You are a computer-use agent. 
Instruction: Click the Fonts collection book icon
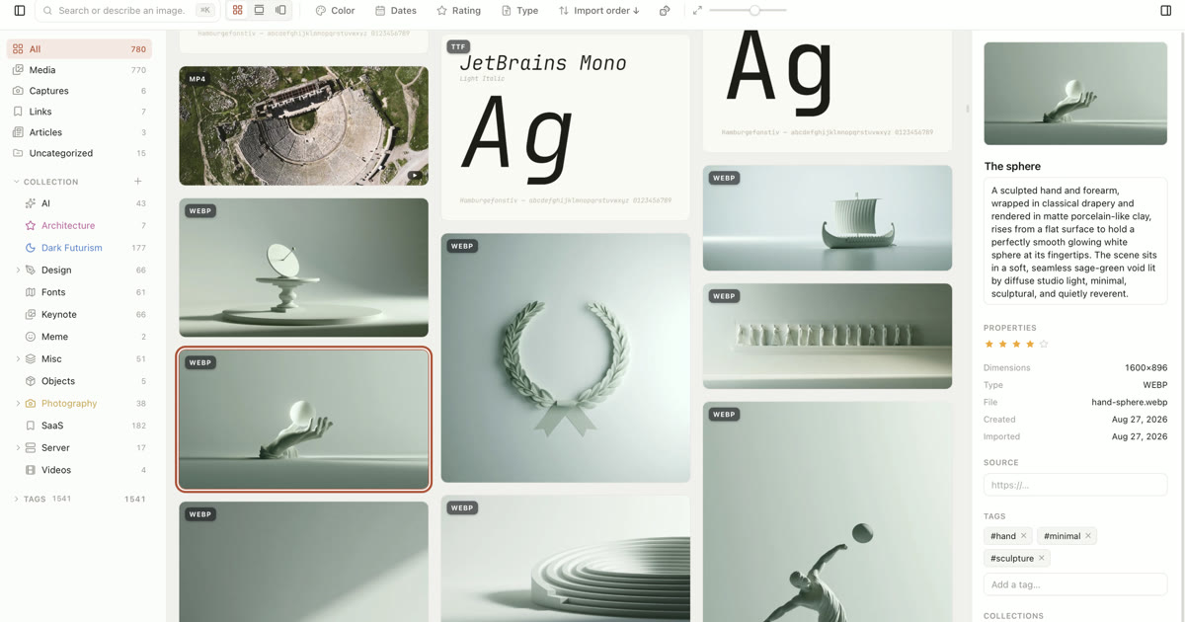pyautogui.click(x=31, y=292)
